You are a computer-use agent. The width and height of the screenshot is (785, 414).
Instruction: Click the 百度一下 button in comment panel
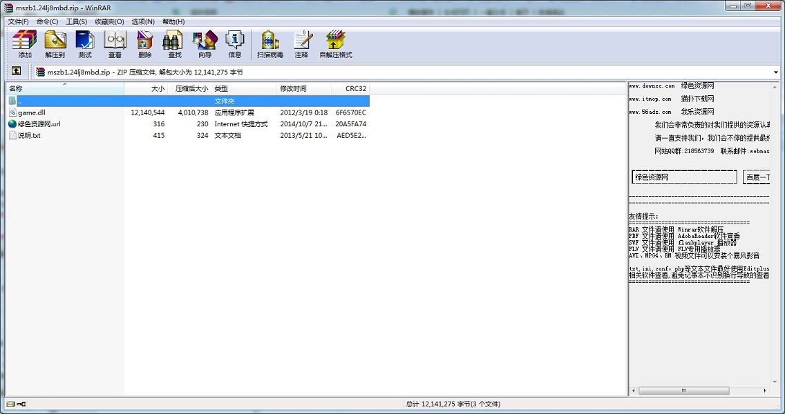(757, 177)
